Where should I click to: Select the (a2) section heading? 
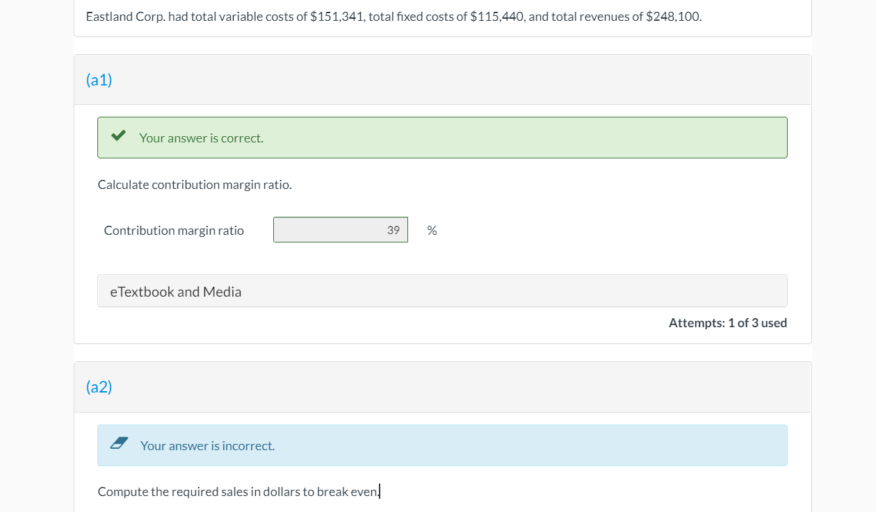coord(99,387)
